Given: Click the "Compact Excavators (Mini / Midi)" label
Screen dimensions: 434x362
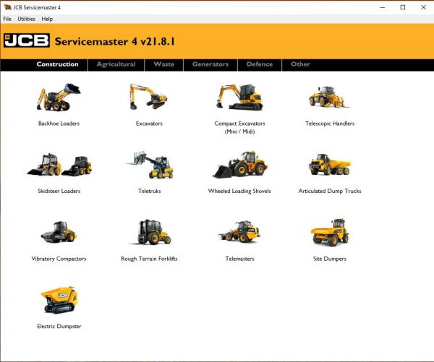Looking at the screenshot, I should (239, 127).
